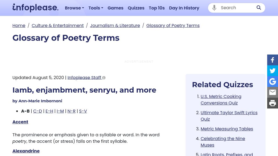278x156 pixels.
Task: Jump to S-V glossary section
Action: click(83, 111)
